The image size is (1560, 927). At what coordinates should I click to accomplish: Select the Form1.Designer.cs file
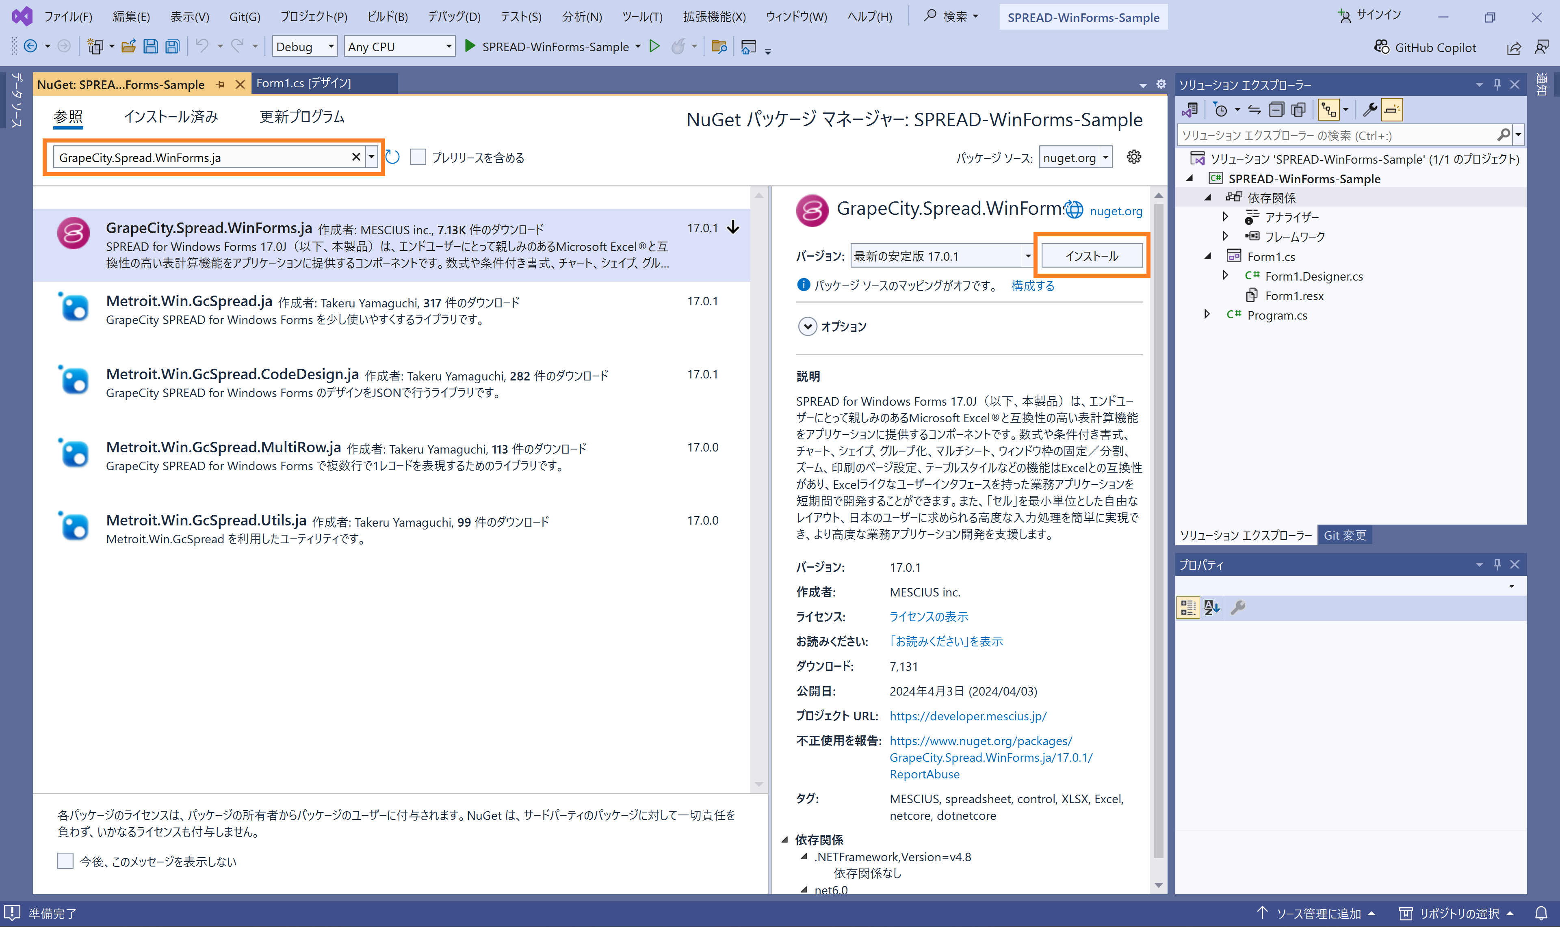(x=1314, y=276)
